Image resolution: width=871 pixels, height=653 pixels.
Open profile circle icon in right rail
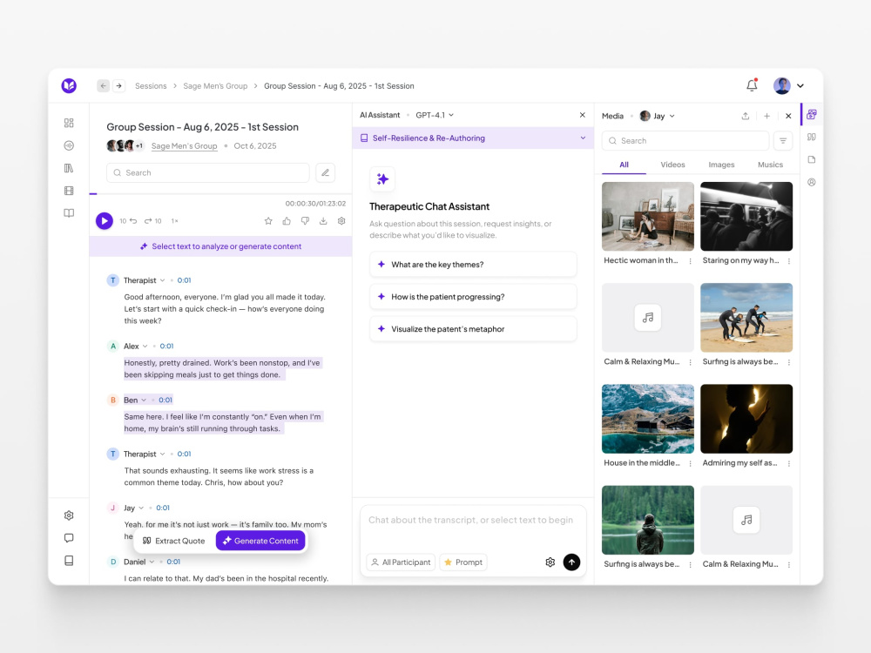[812, 182]
